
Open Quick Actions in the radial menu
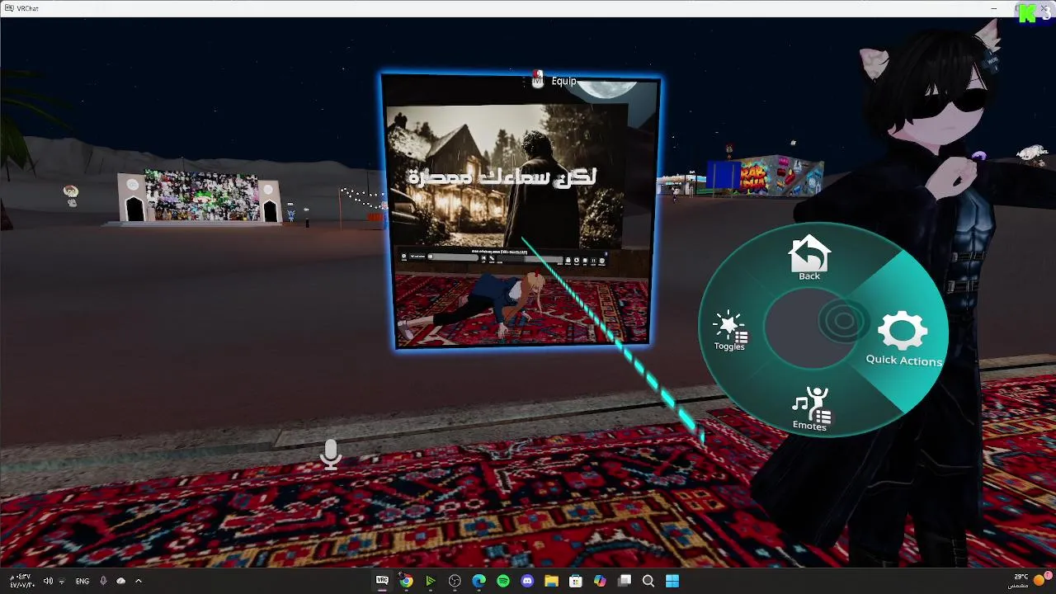pyautogui.click(x=903, y=338)
